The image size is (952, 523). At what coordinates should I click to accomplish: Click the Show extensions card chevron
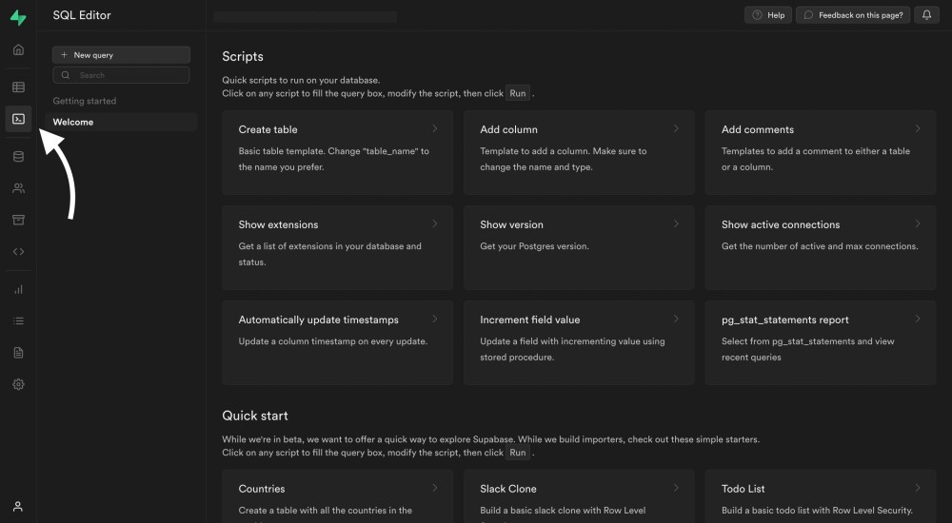pyautogui.click(x=435, y=223)
